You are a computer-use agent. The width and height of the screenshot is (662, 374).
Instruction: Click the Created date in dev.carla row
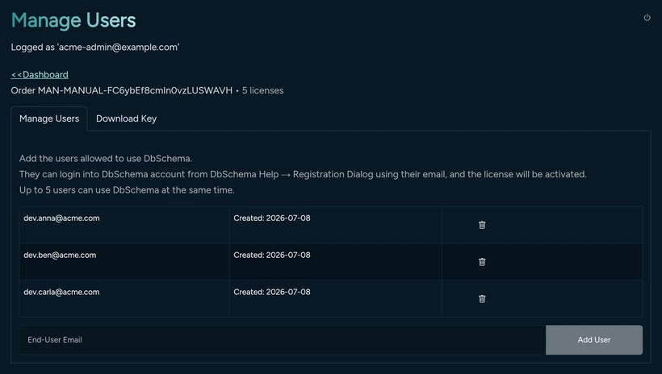coord(272,292)
